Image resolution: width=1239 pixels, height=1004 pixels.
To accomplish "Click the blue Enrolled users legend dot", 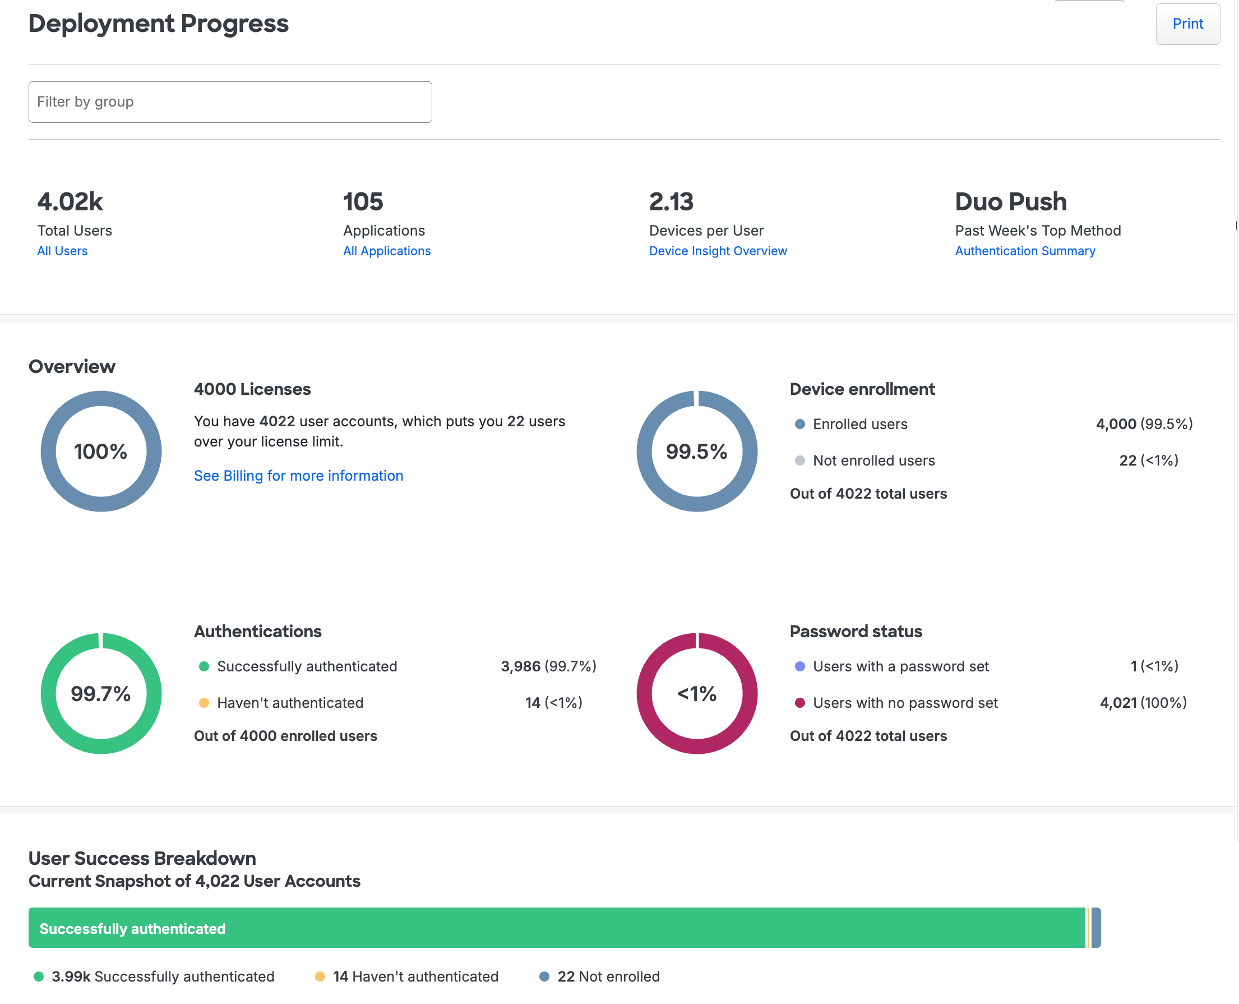I will [799, 424].
